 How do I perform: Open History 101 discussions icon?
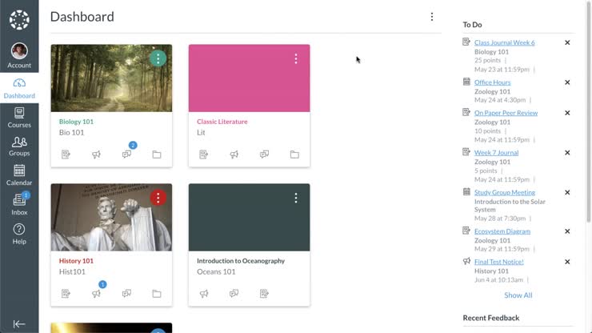point(126,293)
